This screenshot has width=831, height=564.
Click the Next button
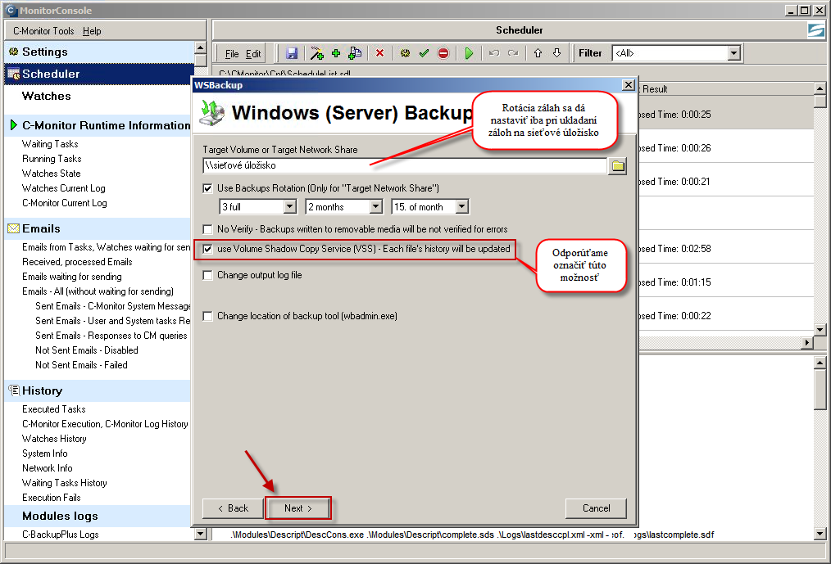pos(297,508)
